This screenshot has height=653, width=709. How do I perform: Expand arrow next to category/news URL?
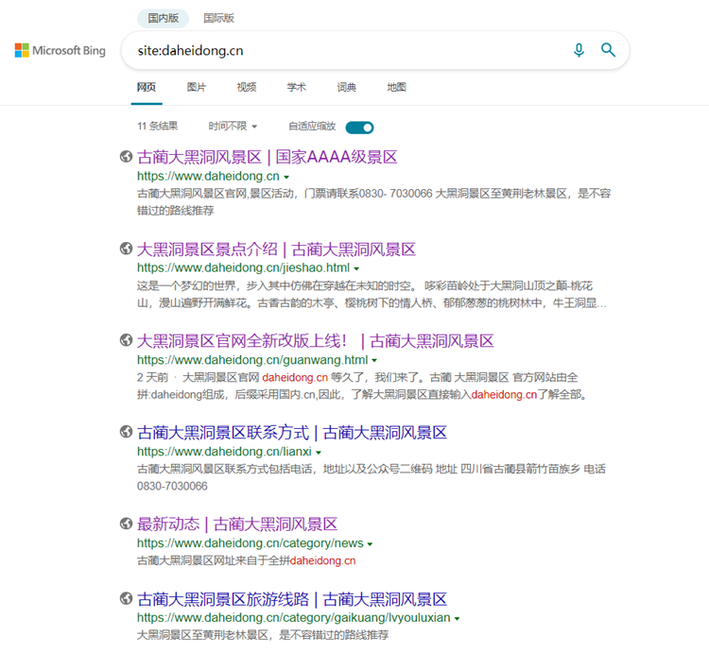pyautogui.click(x=370, y=544)
